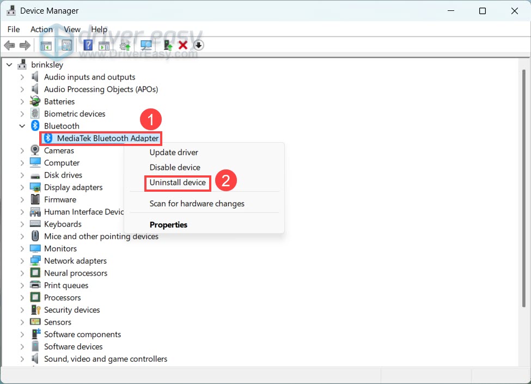Click the Software components icon
The height and width of the screenshot is (384, 531).
[x=35, y=333]
